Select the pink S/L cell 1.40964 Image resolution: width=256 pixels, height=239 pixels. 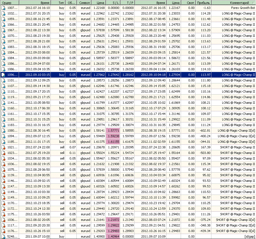[113, 236]
